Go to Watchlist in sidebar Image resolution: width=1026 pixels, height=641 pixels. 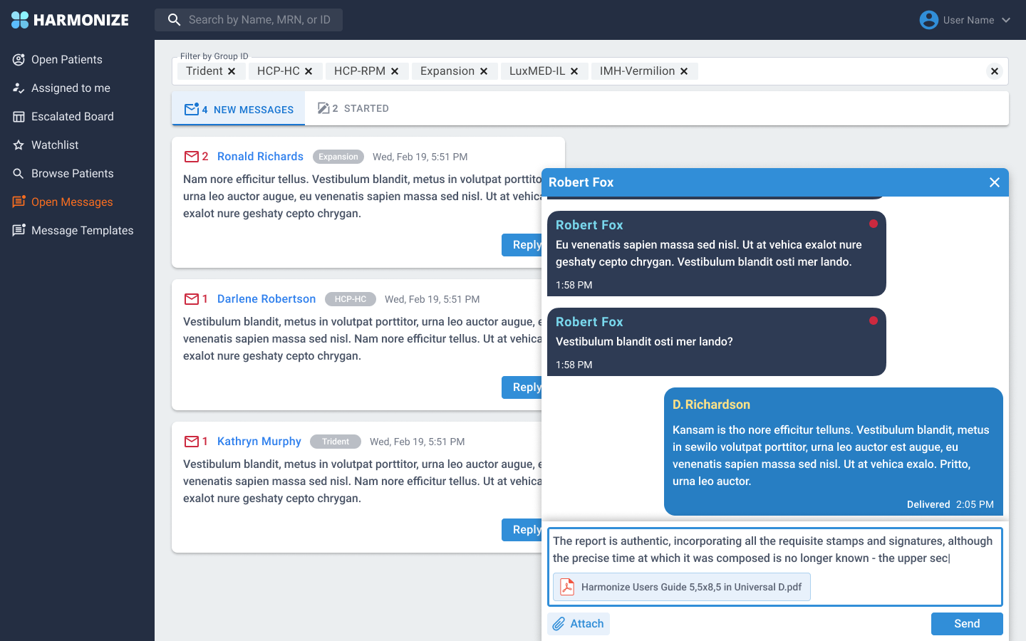55,145
